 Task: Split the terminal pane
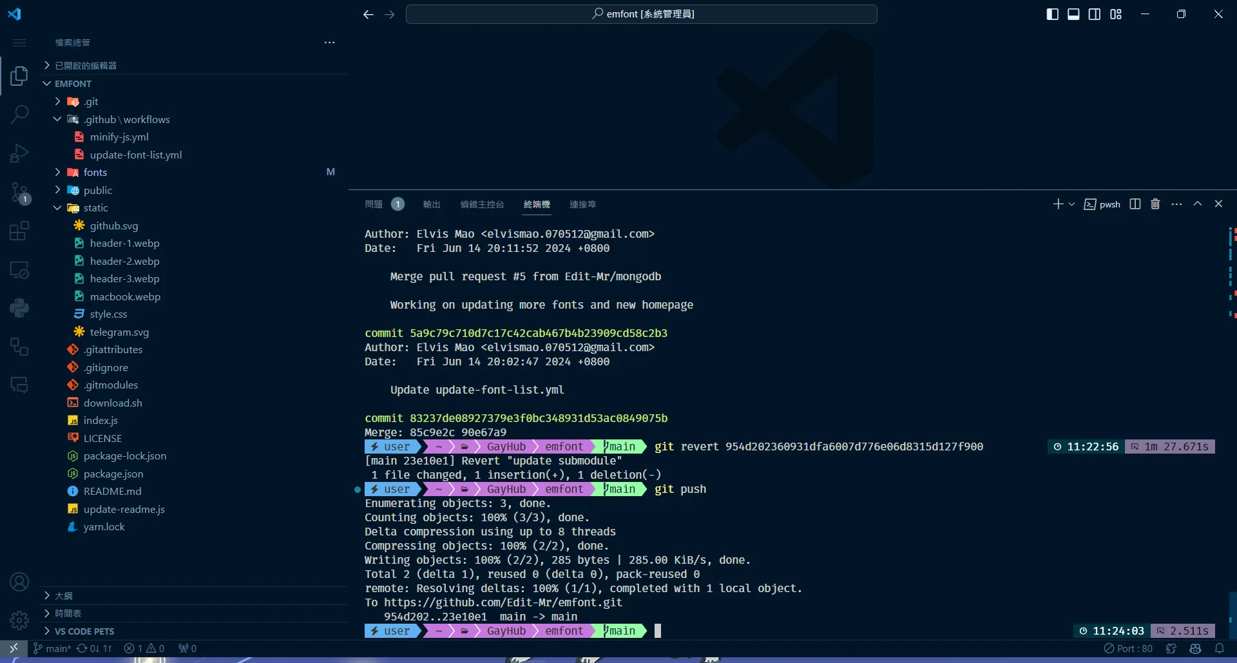tap(1135, 204)
